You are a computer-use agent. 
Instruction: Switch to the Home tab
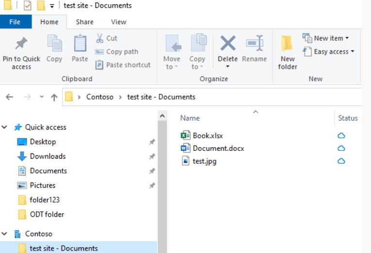pos(49,22)
